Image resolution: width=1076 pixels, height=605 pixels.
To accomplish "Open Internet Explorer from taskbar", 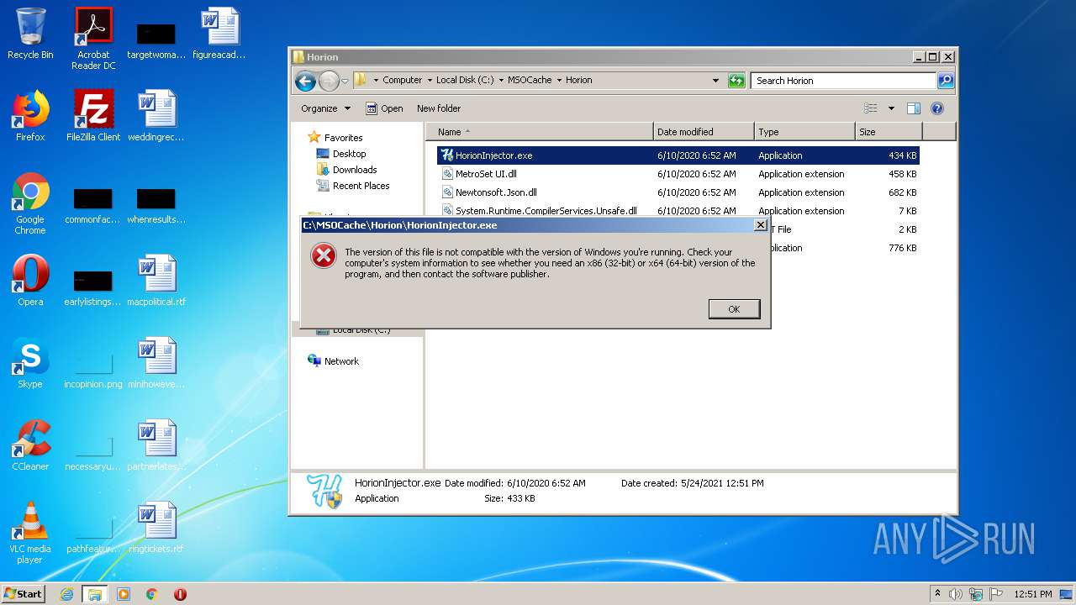I will pyautogui.click(x=66, y=594).
